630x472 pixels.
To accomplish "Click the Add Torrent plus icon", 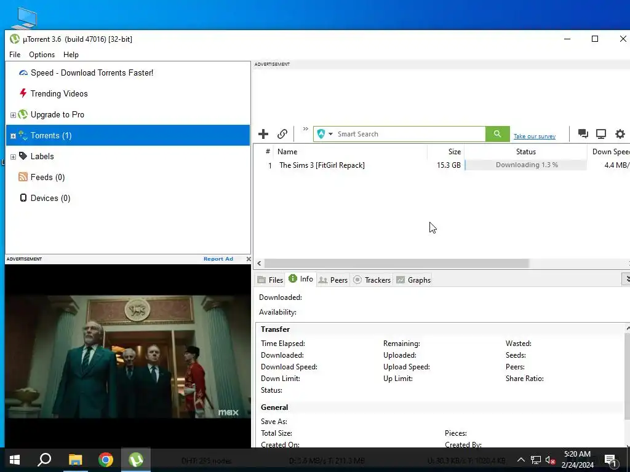I will click(263, 134).
